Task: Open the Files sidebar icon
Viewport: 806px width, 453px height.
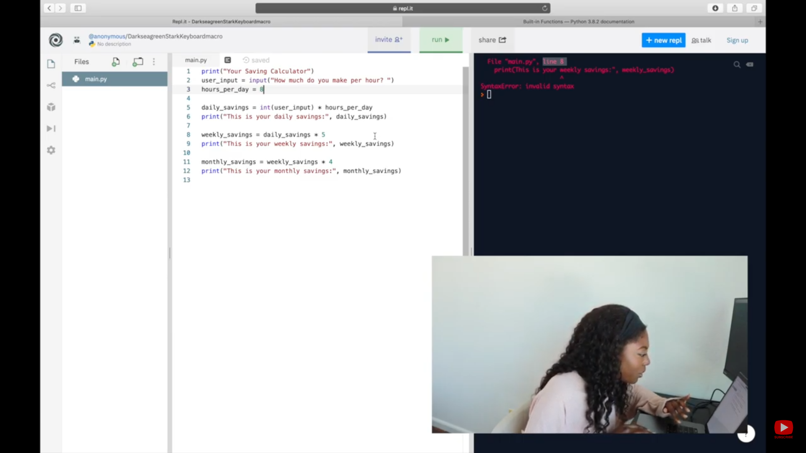Action: [51, 64]
